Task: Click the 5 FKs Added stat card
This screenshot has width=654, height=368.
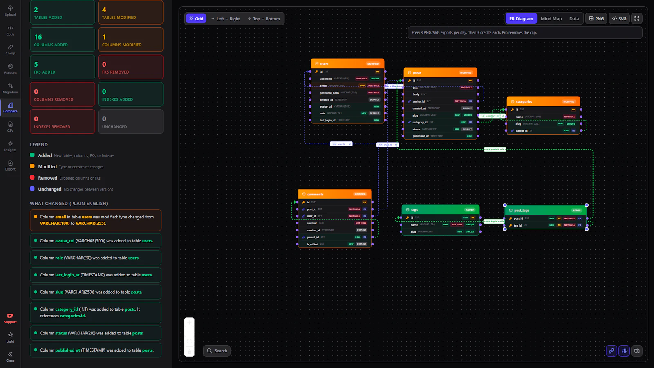Action: coord(63,67)
